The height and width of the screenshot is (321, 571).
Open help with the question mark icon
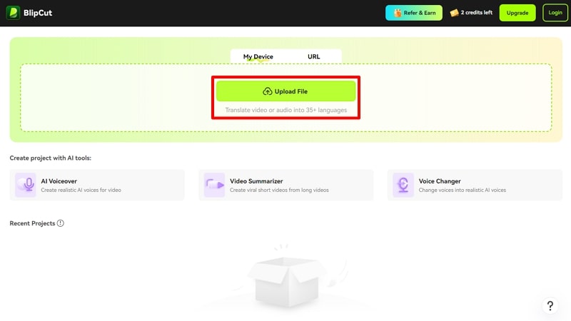coord(550,306)
